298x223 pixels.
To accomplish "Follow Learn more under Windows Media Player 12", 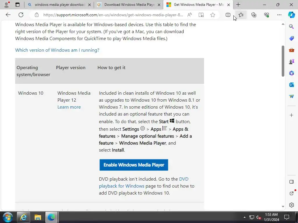I will (x=69, y=107).
